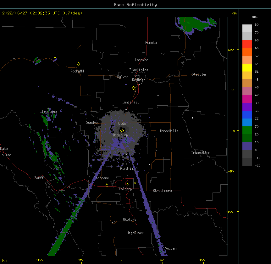
Task: Select the yellow radar-site diamond between Olds and Didsbury
Action: click(x=122, y=130)
